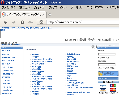Open the ヘルプ(H) menu
The image size is (119, 95).
tap(113, 7)
